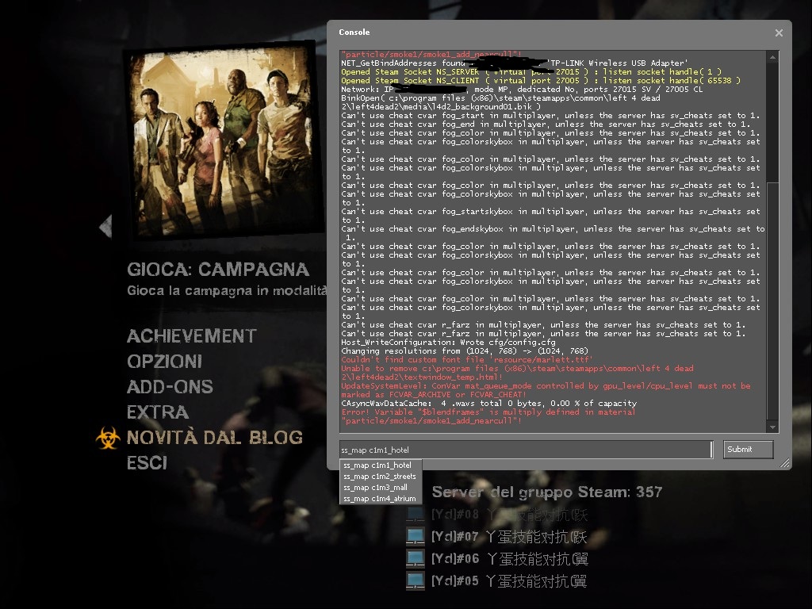Click monitor icon for server [Yd]#06
The image size is (812, 609).
[x=416, y=559]
